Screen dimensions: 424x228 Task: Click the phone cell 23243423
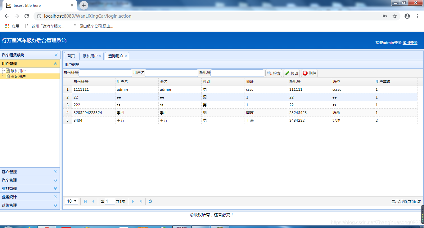tap(309, 112)
